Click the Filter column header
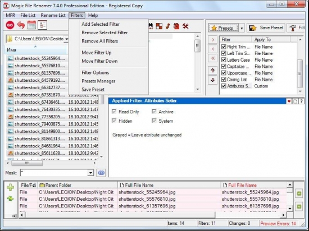 [236, 39]
